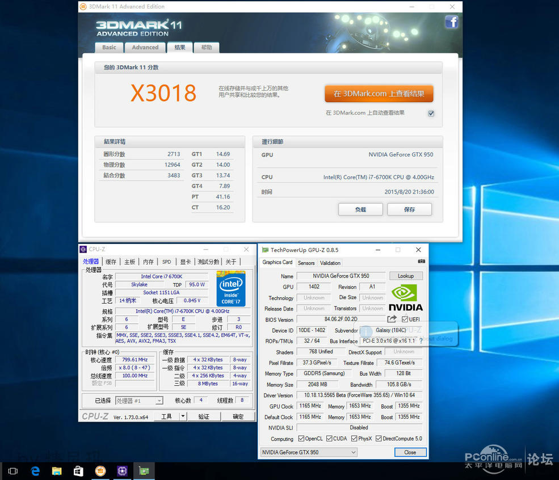
Task: Open the 测试分数 tab in CPU-Z
Action: click(208, 262)
